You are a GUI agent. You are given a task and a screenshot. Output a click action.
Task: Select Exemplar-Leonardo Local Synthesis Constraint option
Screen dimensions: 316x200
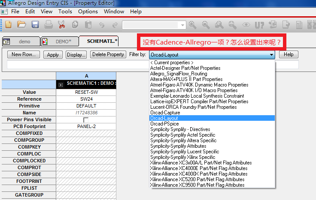point(212,96)
